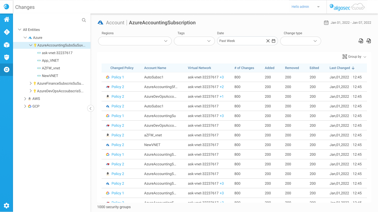Click the AlgoSec Cloud logo at top-right
The image size is (378, 212).
(x=348, y=7)
